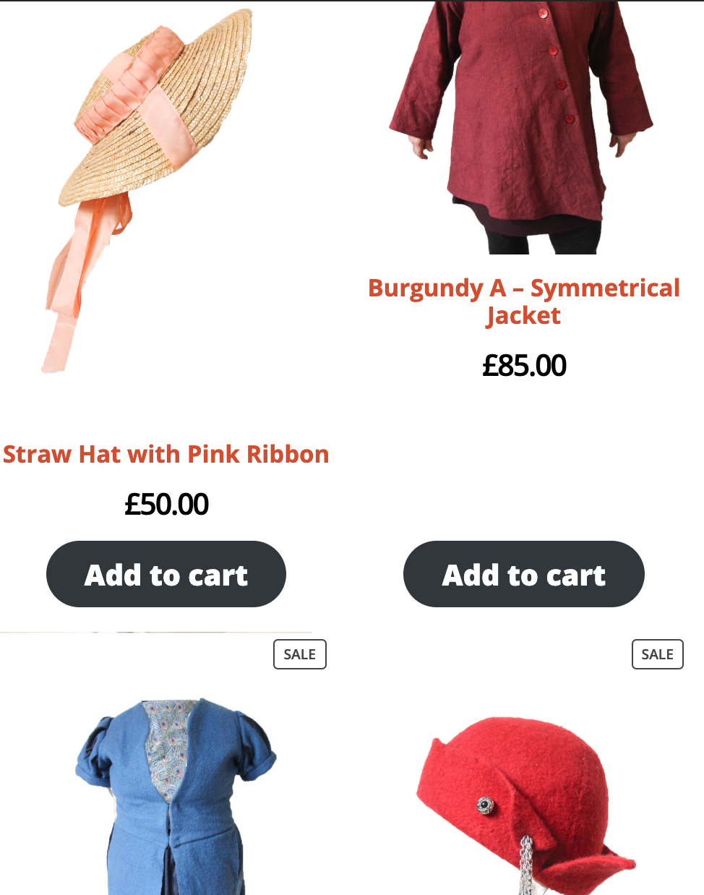Click the SALE badge above the red hat
Screen dimensions: 704x895
658,654
